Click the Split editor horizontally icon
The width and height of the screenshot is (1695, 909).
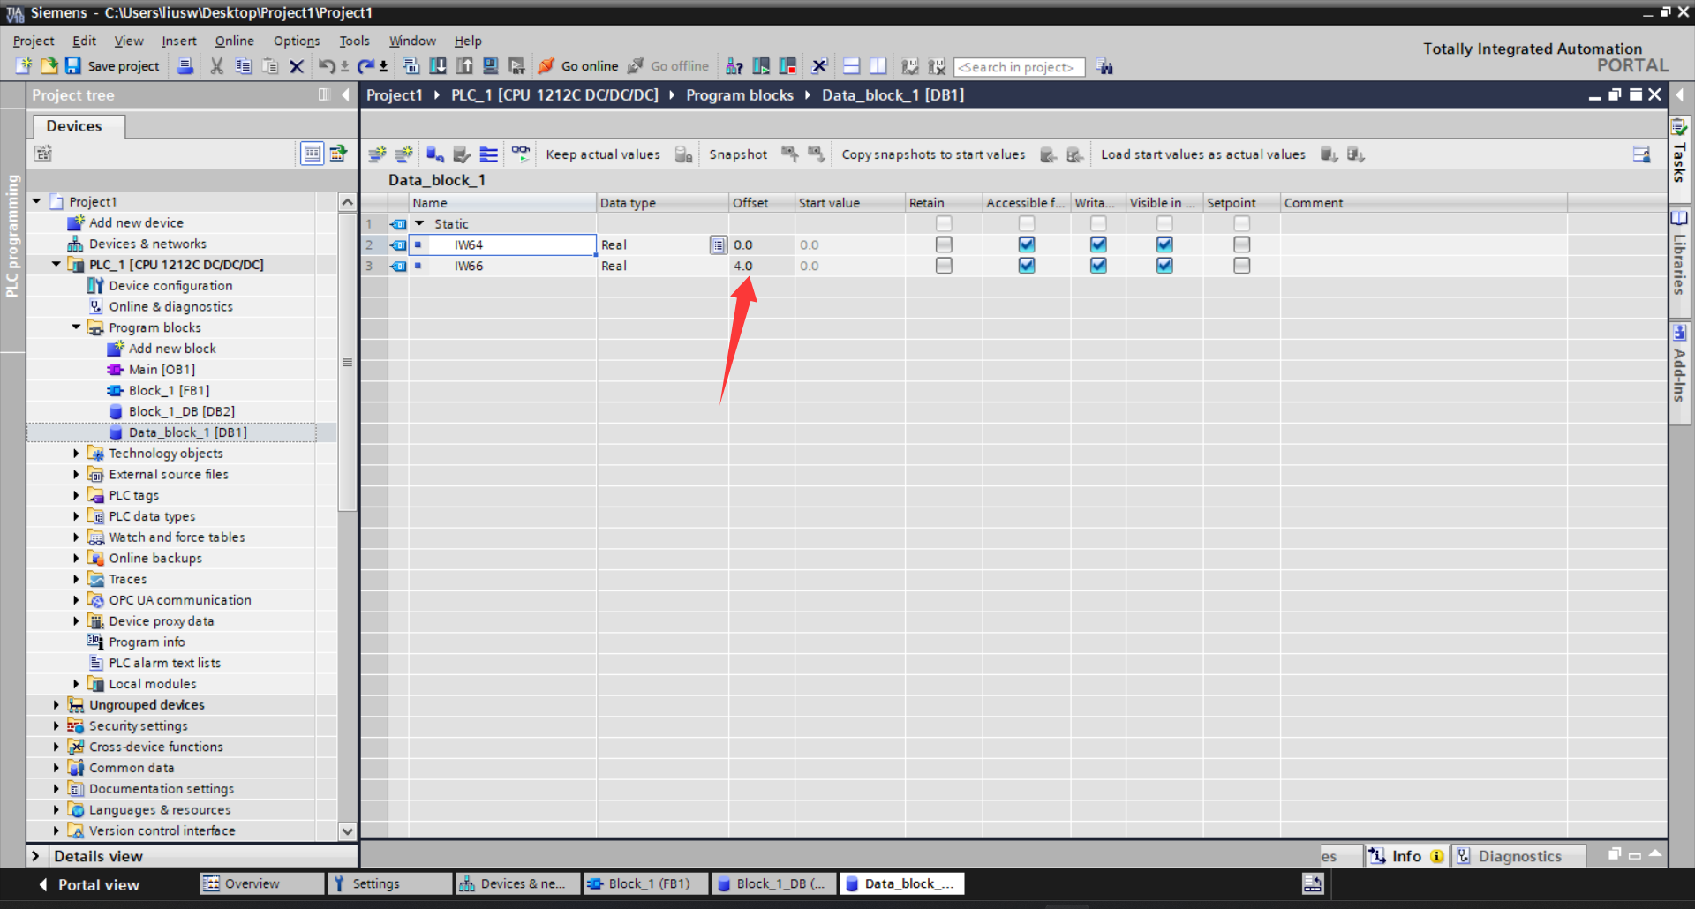tap(851, 66)
